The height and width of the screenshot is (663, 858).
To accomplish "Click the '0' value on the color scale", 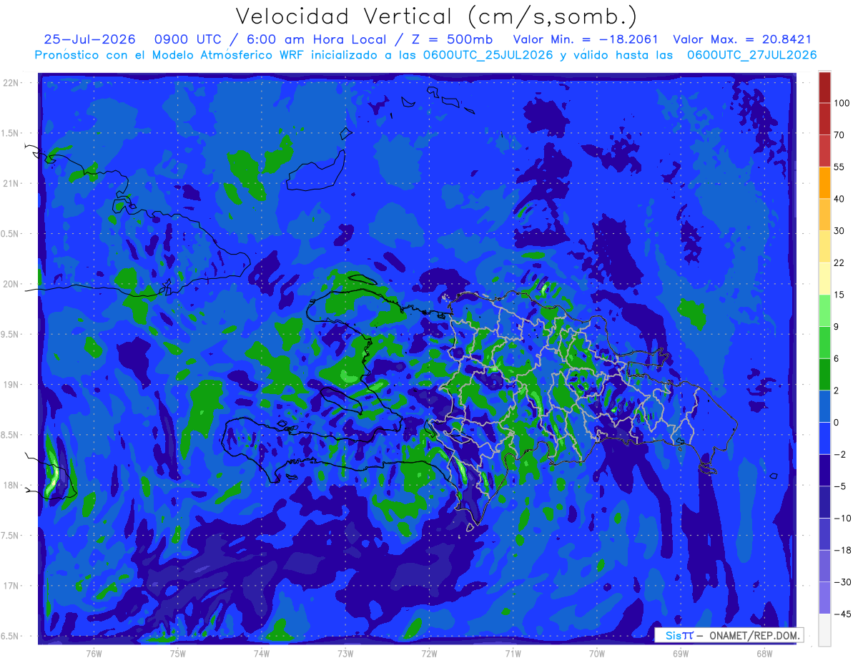I will coord(837,423).
